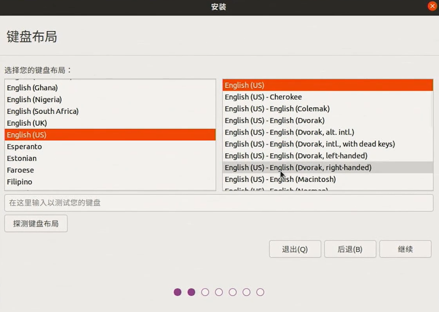
Task: Choose Esperanto keyboard layout
Action: click(110, 146)
